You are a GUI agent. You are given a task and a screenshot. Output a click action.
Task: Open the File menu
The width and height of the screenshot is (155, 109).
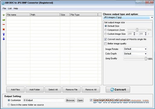pos(4,8)
